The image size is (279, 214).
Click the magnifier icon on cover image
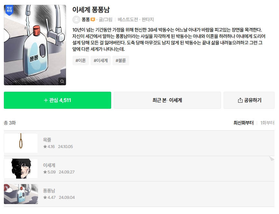tap(62, 81)
